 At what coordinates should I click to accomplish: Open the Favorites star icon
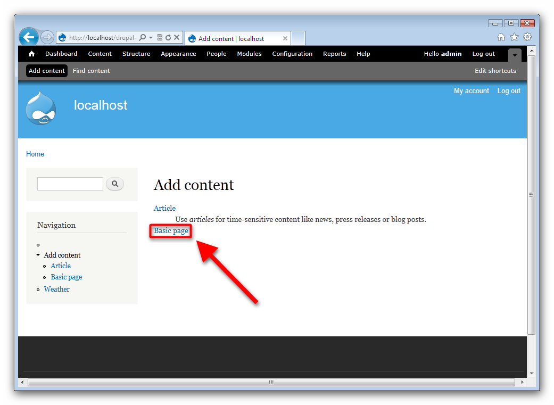pyautogui.click(x=514, y=37)
